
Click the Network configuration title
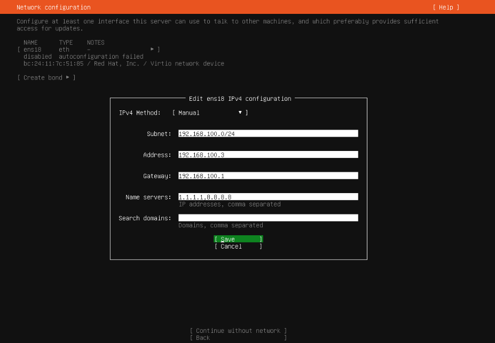(53, 7)
